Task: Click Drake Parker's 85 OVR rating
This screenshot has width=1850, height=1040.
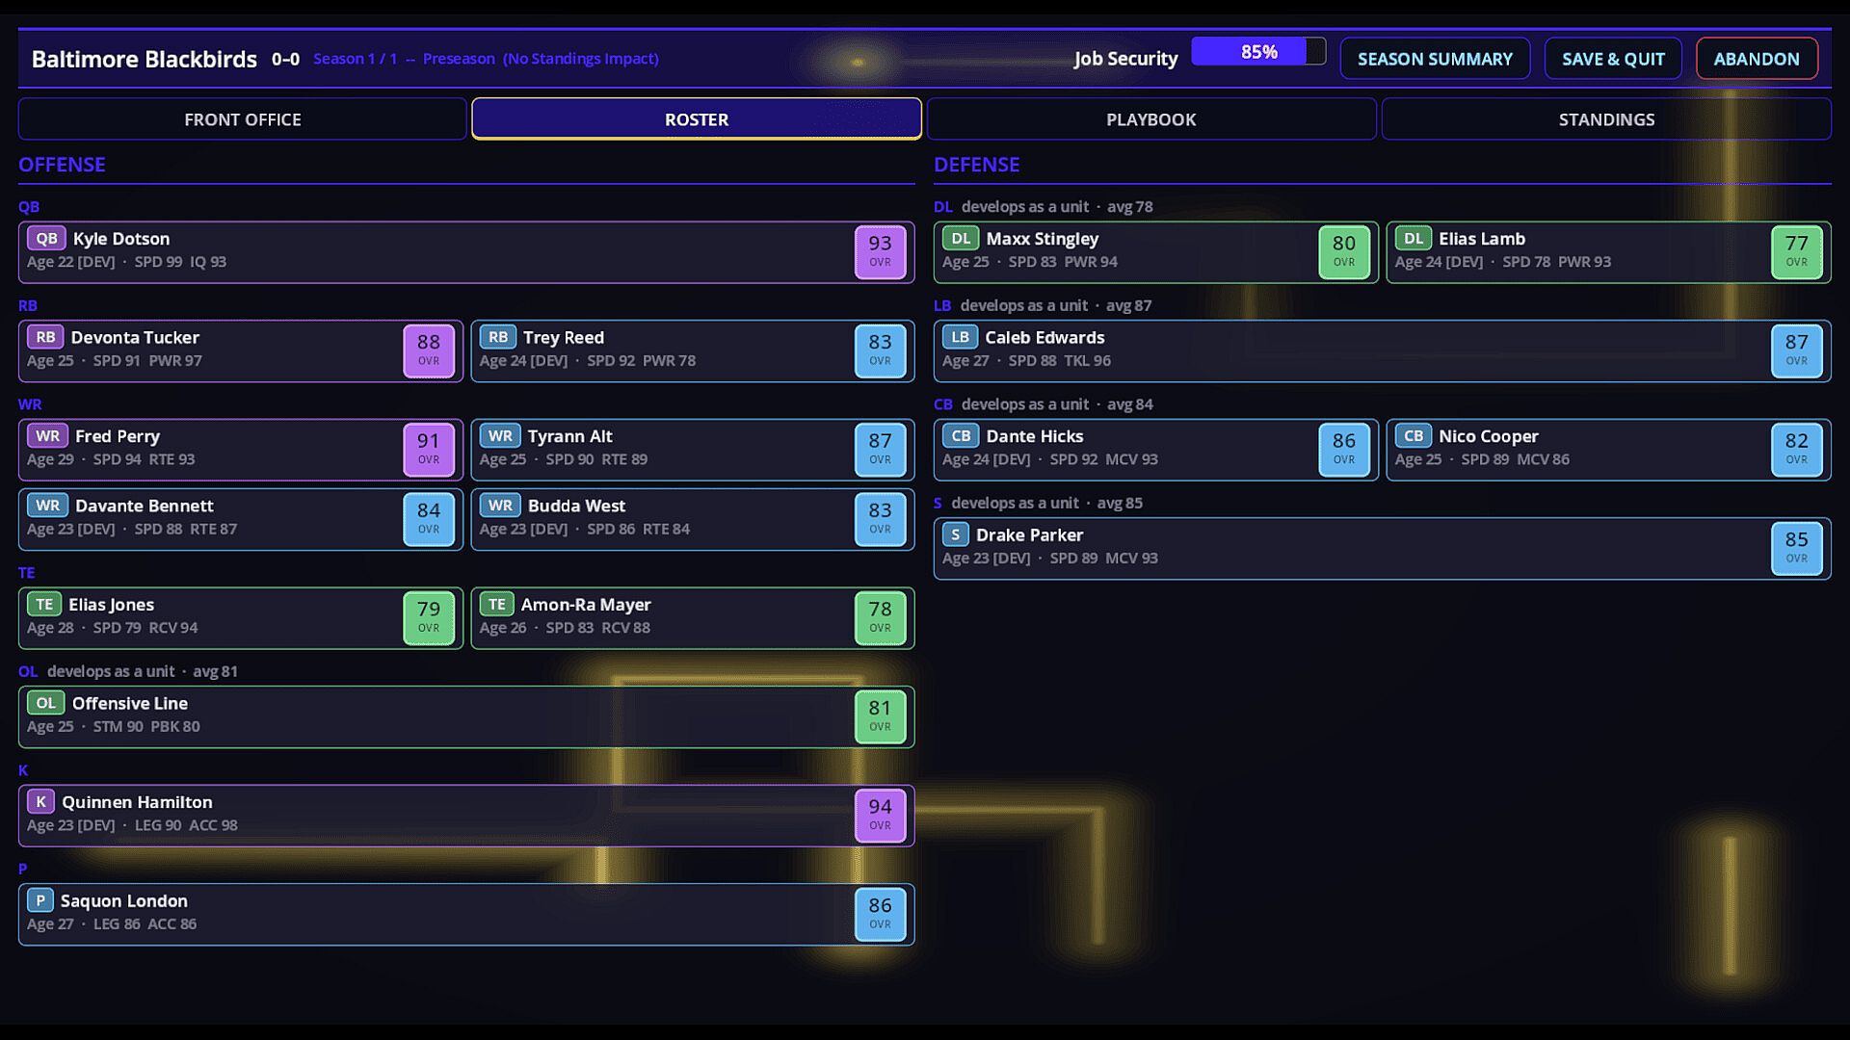Action: point(1797,549)
